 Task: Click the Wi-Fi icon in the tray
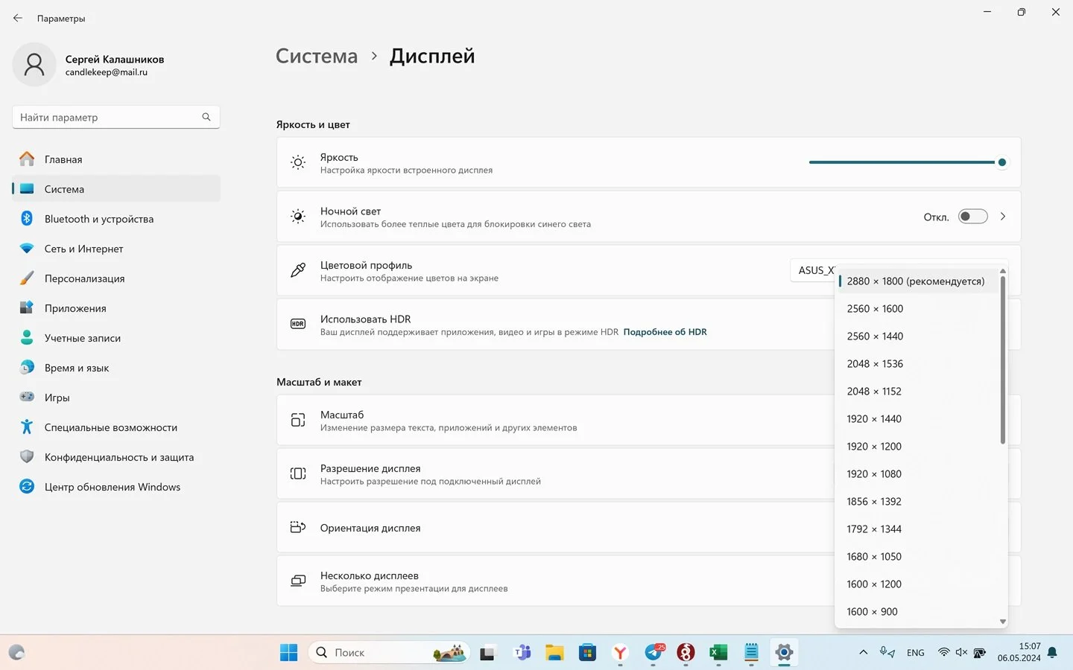943,653
